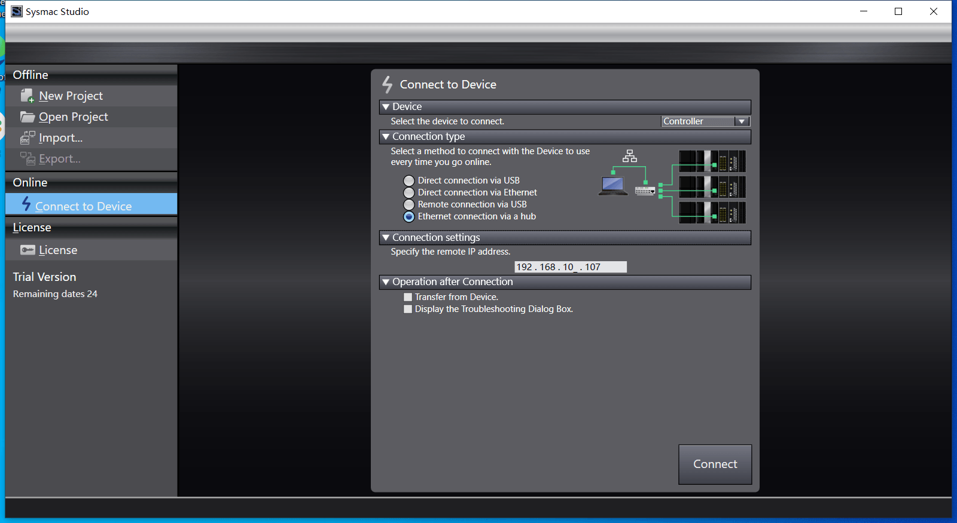Click the Export file icon
Viewport: 957px width, 523px height.
pyautogui.click(x=27, y=158)
